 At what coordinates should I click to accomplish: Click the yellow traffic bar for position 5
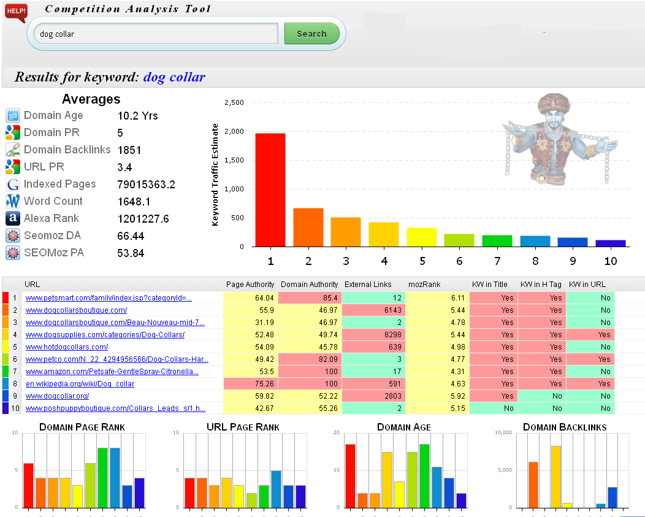pyautogui.click(x=422, y=237)
